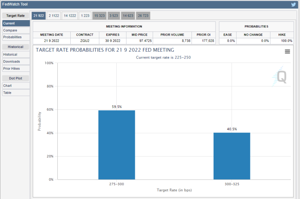Click the 275-300 axis label
This screenshot has width=300, height=199.
point(117,184)
